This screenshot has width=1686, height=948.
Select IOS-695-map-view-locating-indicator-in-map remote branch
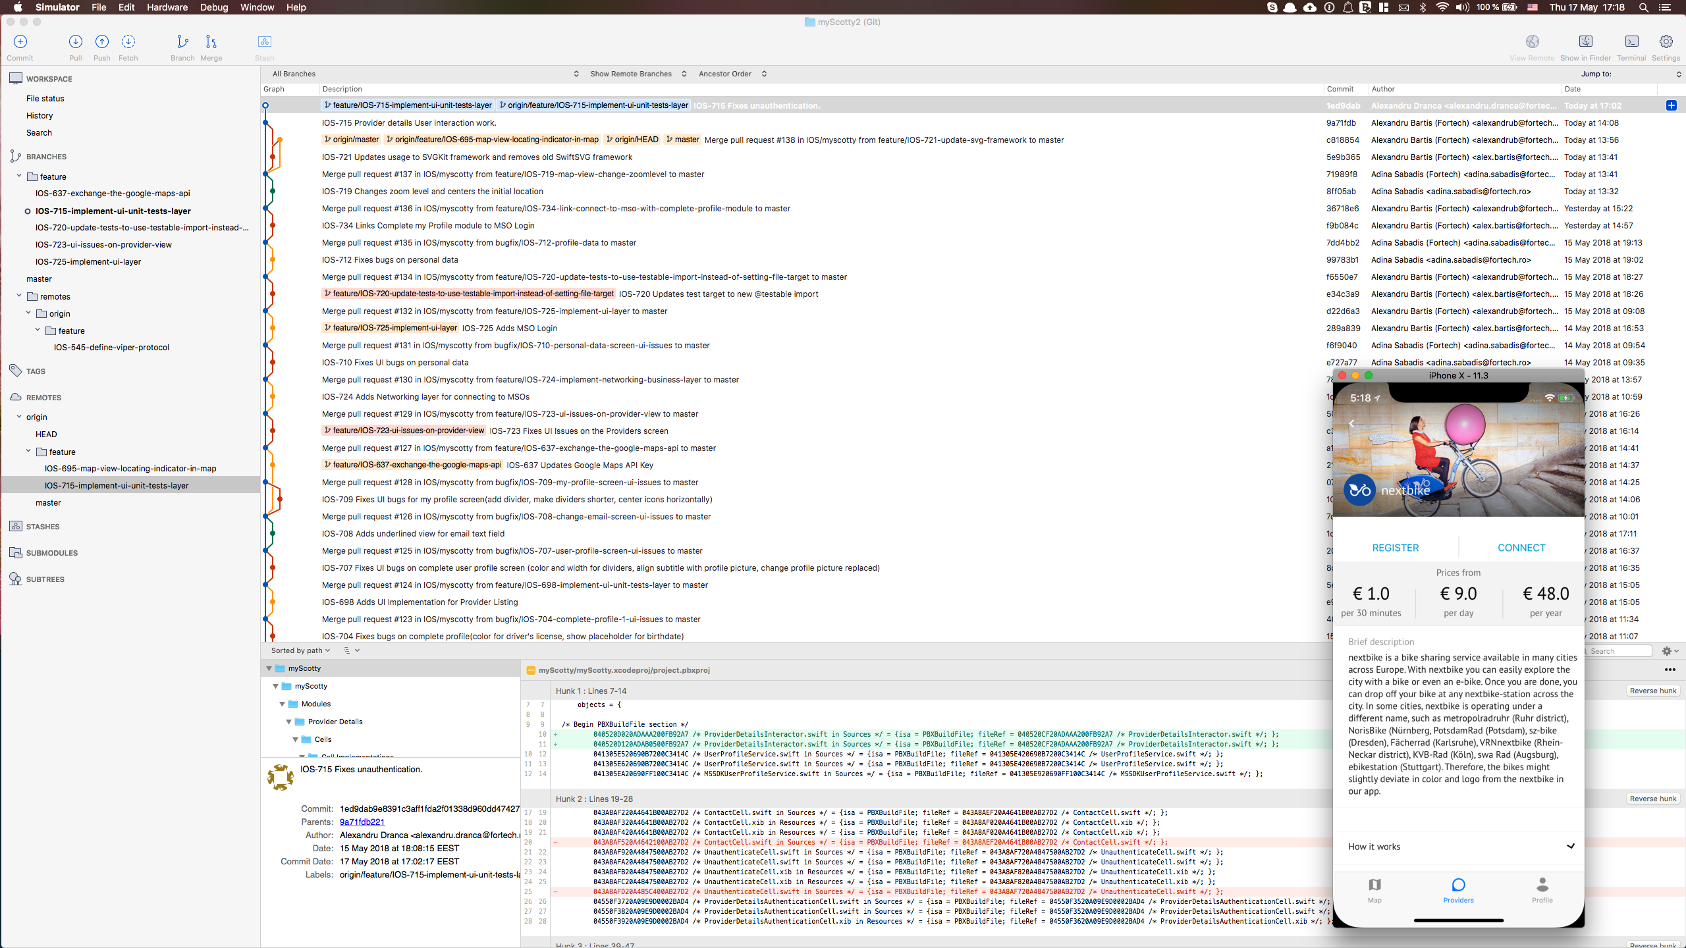pyautogui.click(x=130, y=469)
